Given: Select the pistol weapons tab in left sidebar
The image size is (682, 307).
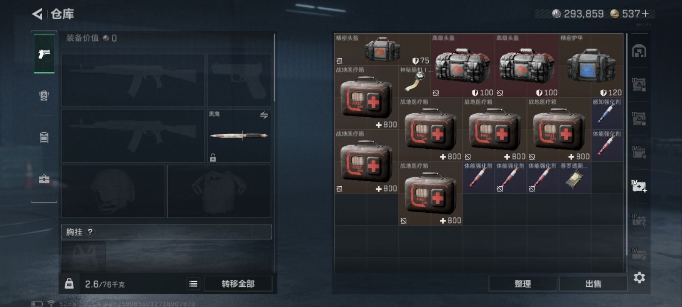Looking at the screenshot, I should click(x=44, y=54).
